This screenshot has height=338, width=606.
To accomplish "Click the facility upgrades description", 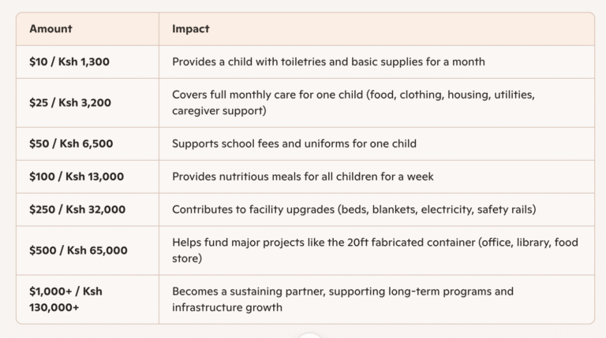I will pos(353,210).
